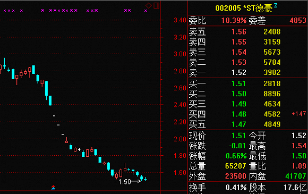The height and width of the screenshot is (194, 308).
Task: Click the 换手 value 0.41%
Action: click(236, 188)
